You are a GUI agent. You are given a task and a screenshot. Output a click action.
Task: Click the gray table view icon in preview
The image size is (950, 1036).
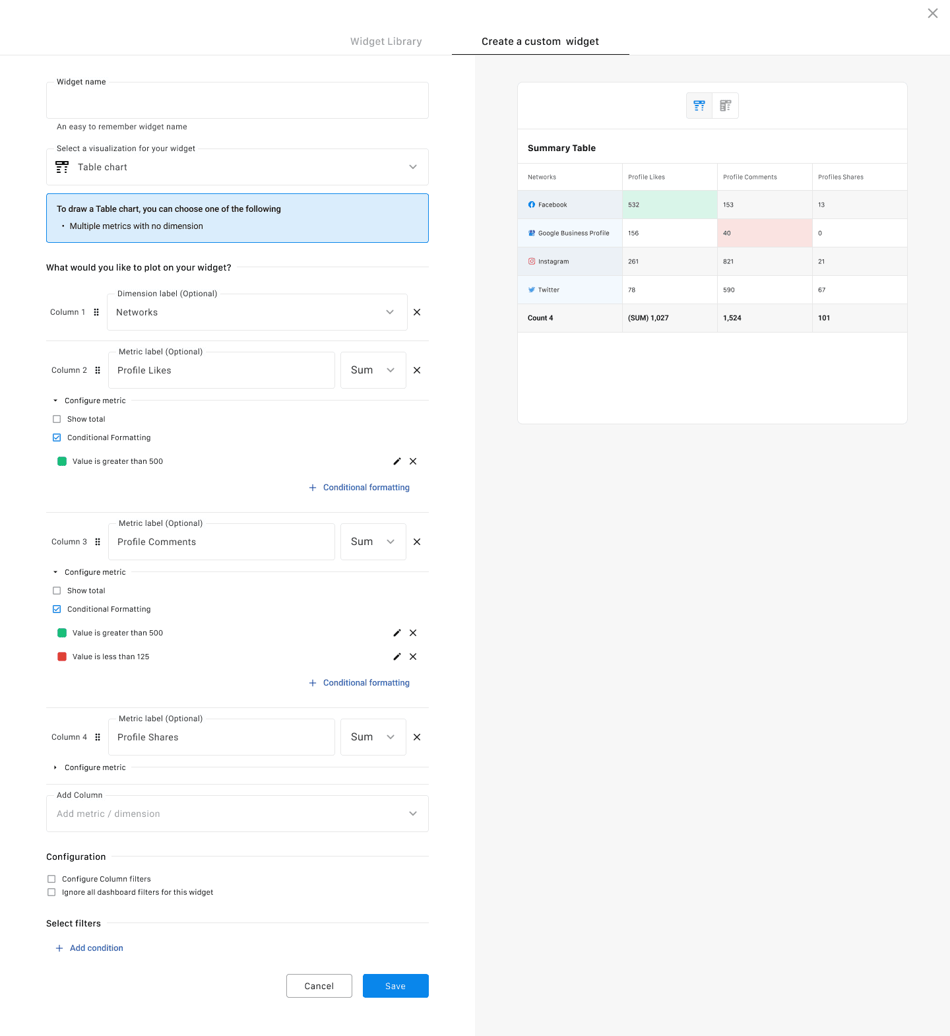(x=725, y=106)
